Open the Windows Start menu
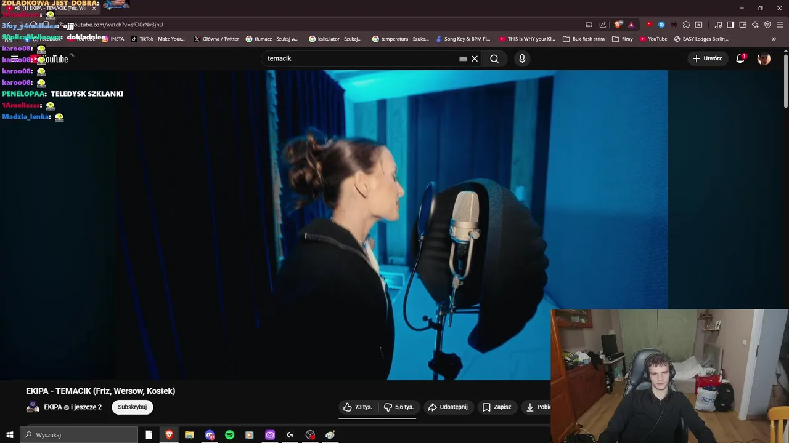Viewport: 789px width, 443px height. [x=9, y=435]
